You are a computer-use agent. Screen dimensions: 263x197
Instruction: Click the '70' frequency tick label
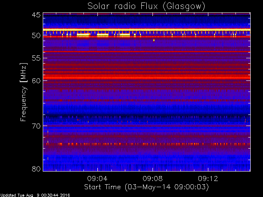pyautogui.click(x=36, y=126)
